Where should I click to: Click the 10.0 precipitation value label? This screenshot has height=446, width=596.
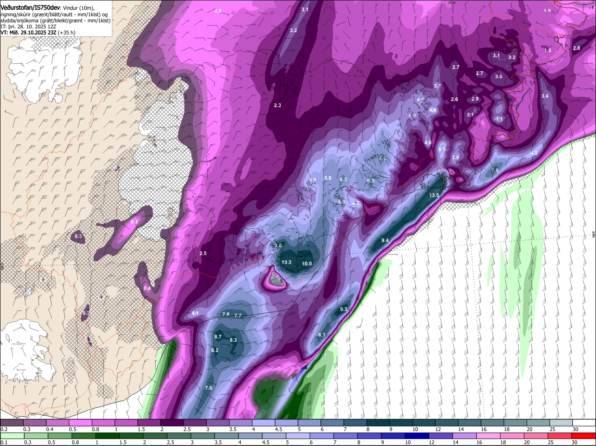tap(307, 264)
